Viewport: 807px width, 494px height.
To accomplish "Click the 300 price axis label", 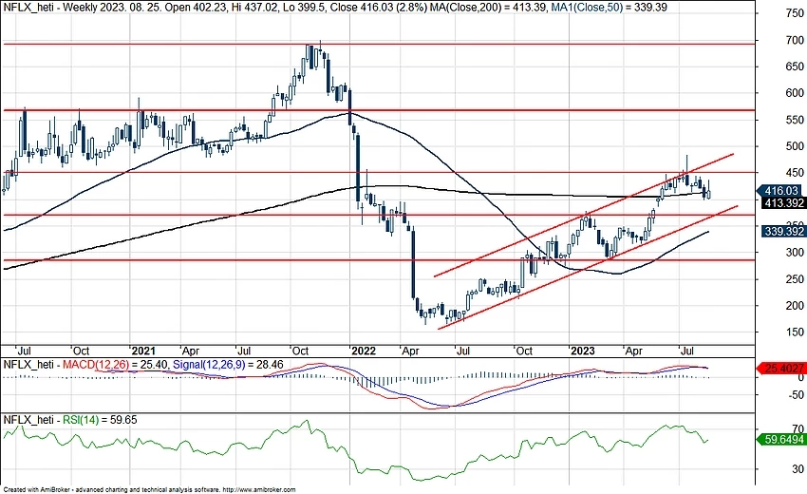I will (795, 253).
